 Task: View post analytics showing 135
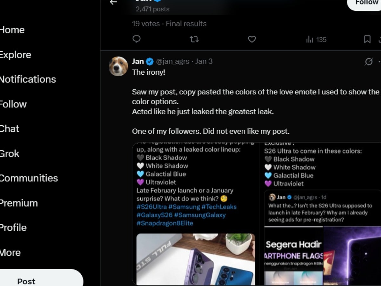point(316,39)
